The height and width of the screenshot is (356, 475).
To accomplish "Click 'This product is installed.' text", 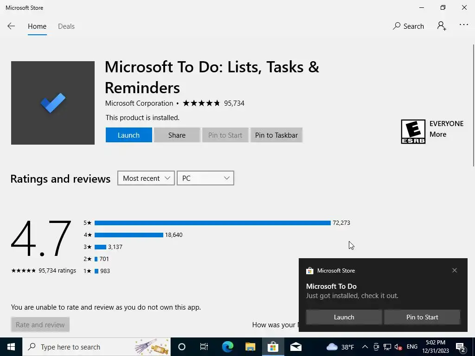I will pyautogui.click(x=142, y=117).
